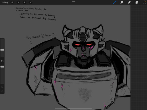Viewport: 147px width, 110px height.
Task: Select the Transform arrow tool
Action: click(x=31, y=2)
